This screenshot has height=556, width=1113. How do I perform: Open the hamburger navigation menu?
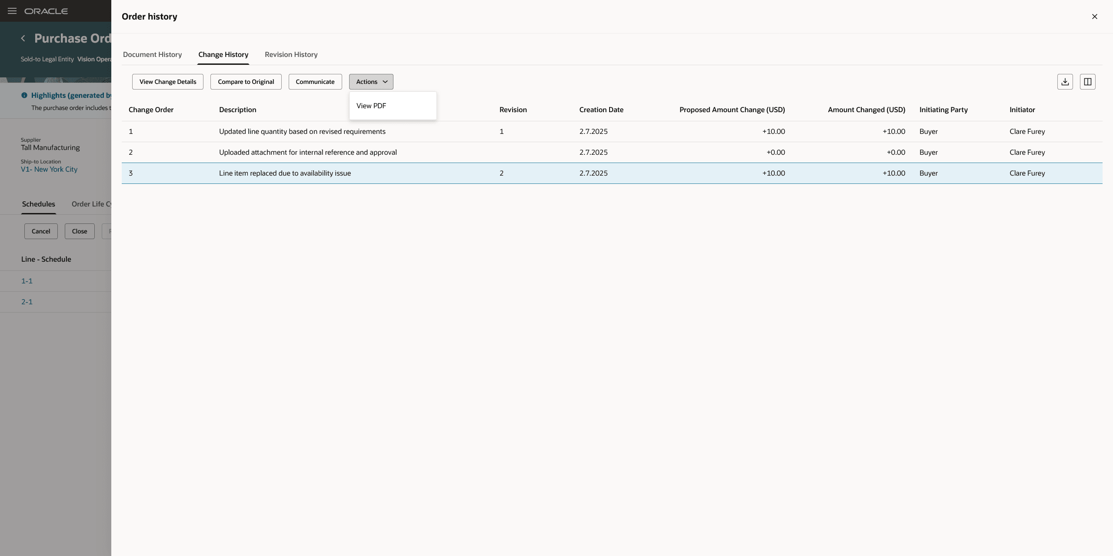pyautogui.click(x=12, y=11)
